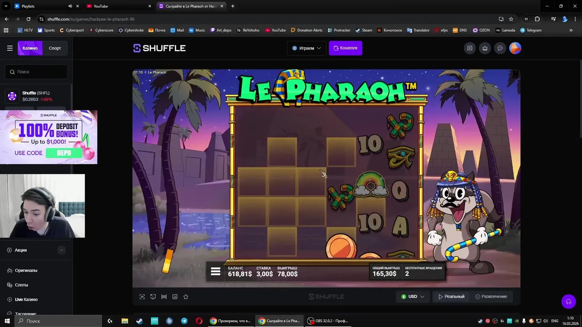
Task: Click the Windows taskbar search box
Action: [x=59, y=321]
